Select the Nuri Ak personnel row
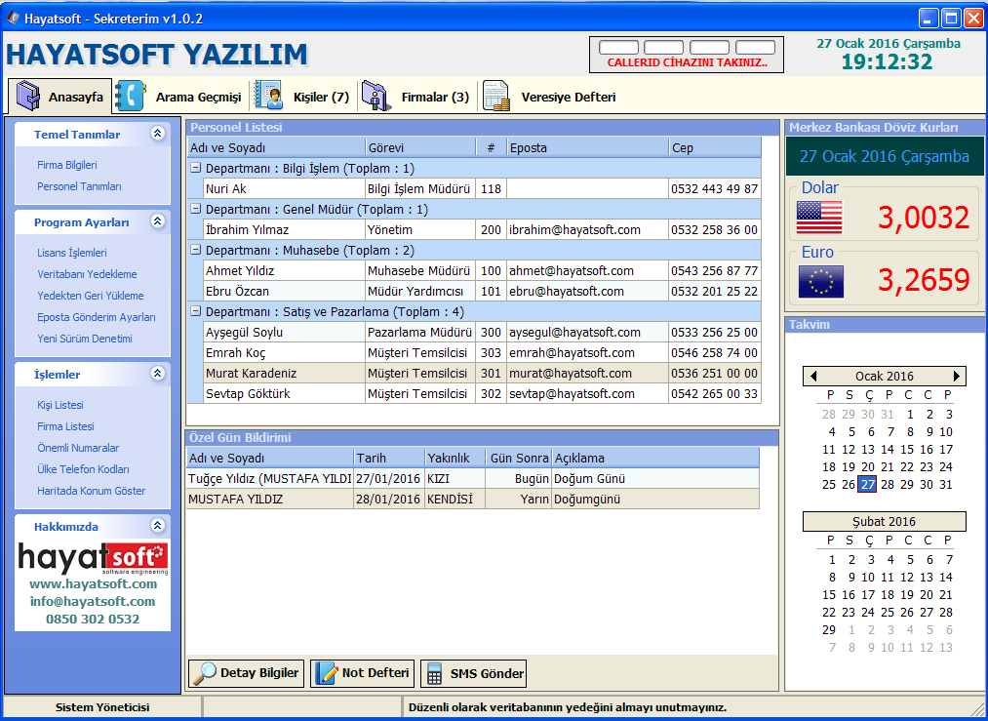This screenshot has width=988, height=721. tap(482, 189)
